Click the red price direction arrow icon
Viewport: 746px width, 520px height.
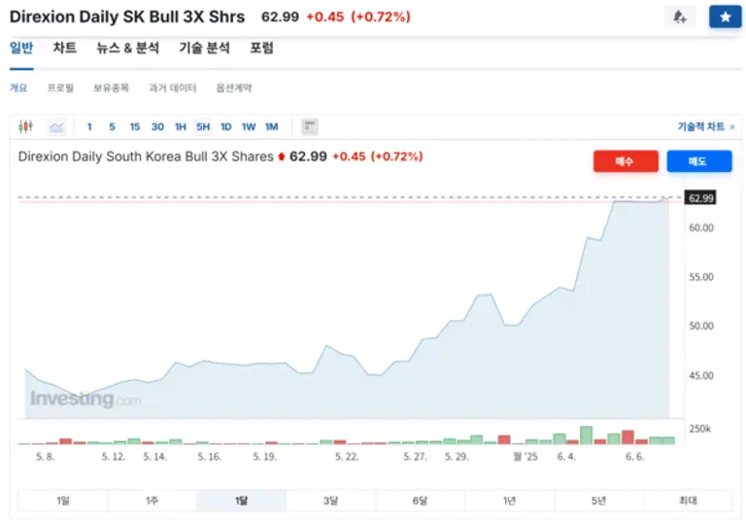click(282, 156)
